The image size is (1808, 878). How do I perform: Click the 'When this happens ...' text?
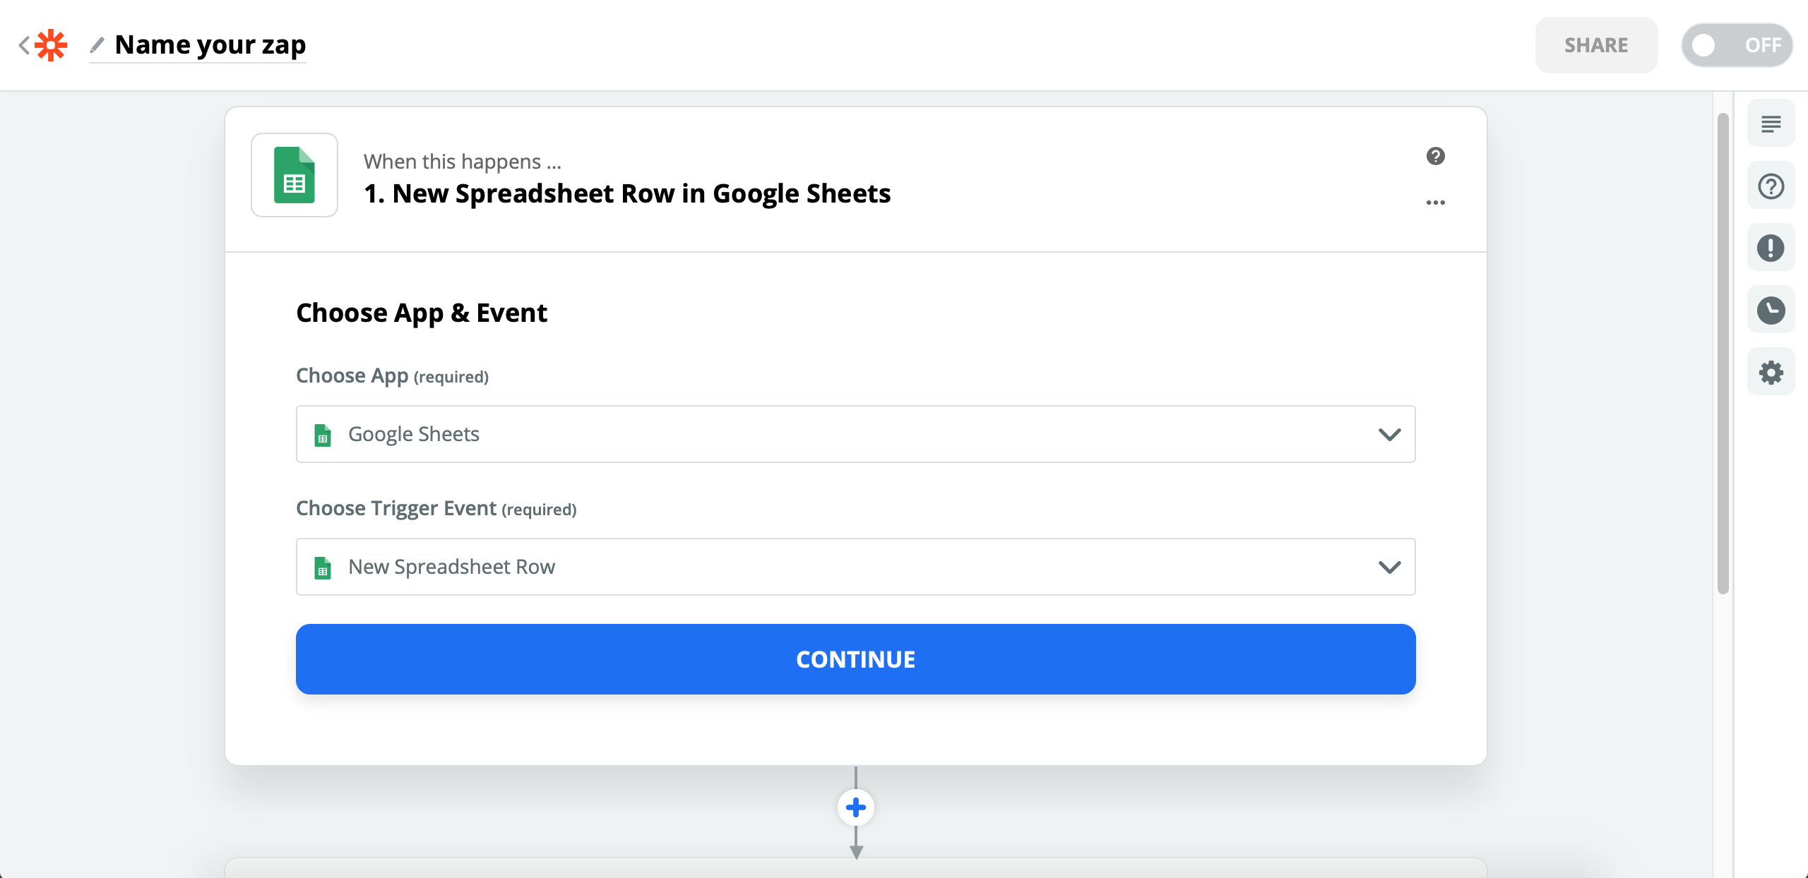pyautogui.click(x=463, y=162)
